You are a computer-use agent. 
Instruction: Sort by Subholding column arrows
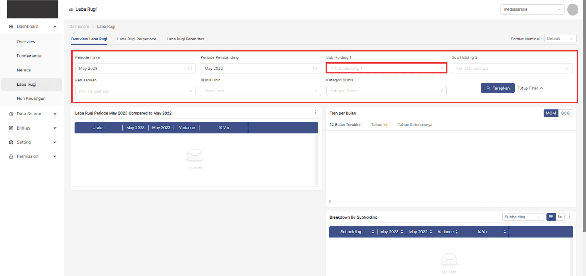(x=373, y=232)
